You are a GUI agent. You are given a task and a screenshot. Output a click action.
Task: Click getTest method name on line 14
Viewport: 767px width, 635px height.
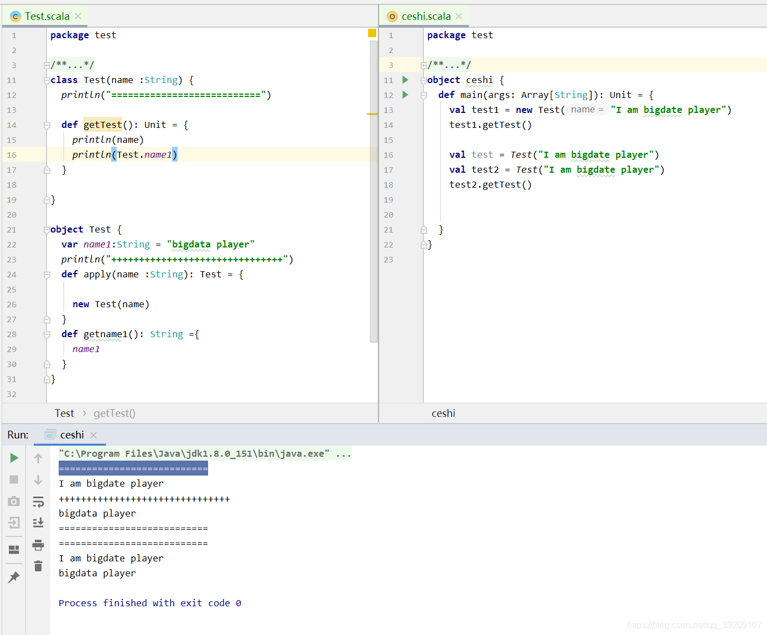tap(103, 125)
